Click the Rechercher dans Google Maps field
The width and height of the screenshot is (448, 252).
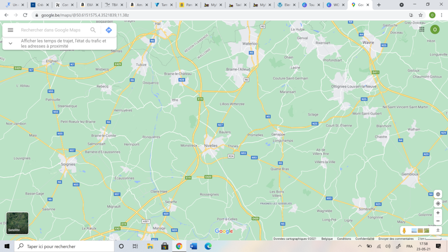[x=52, y=30]
